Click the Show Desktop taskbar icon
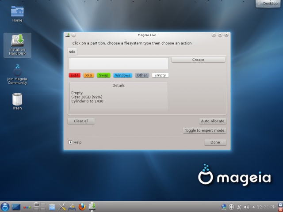Screen dimensions: 283x212 coord(16,207)
